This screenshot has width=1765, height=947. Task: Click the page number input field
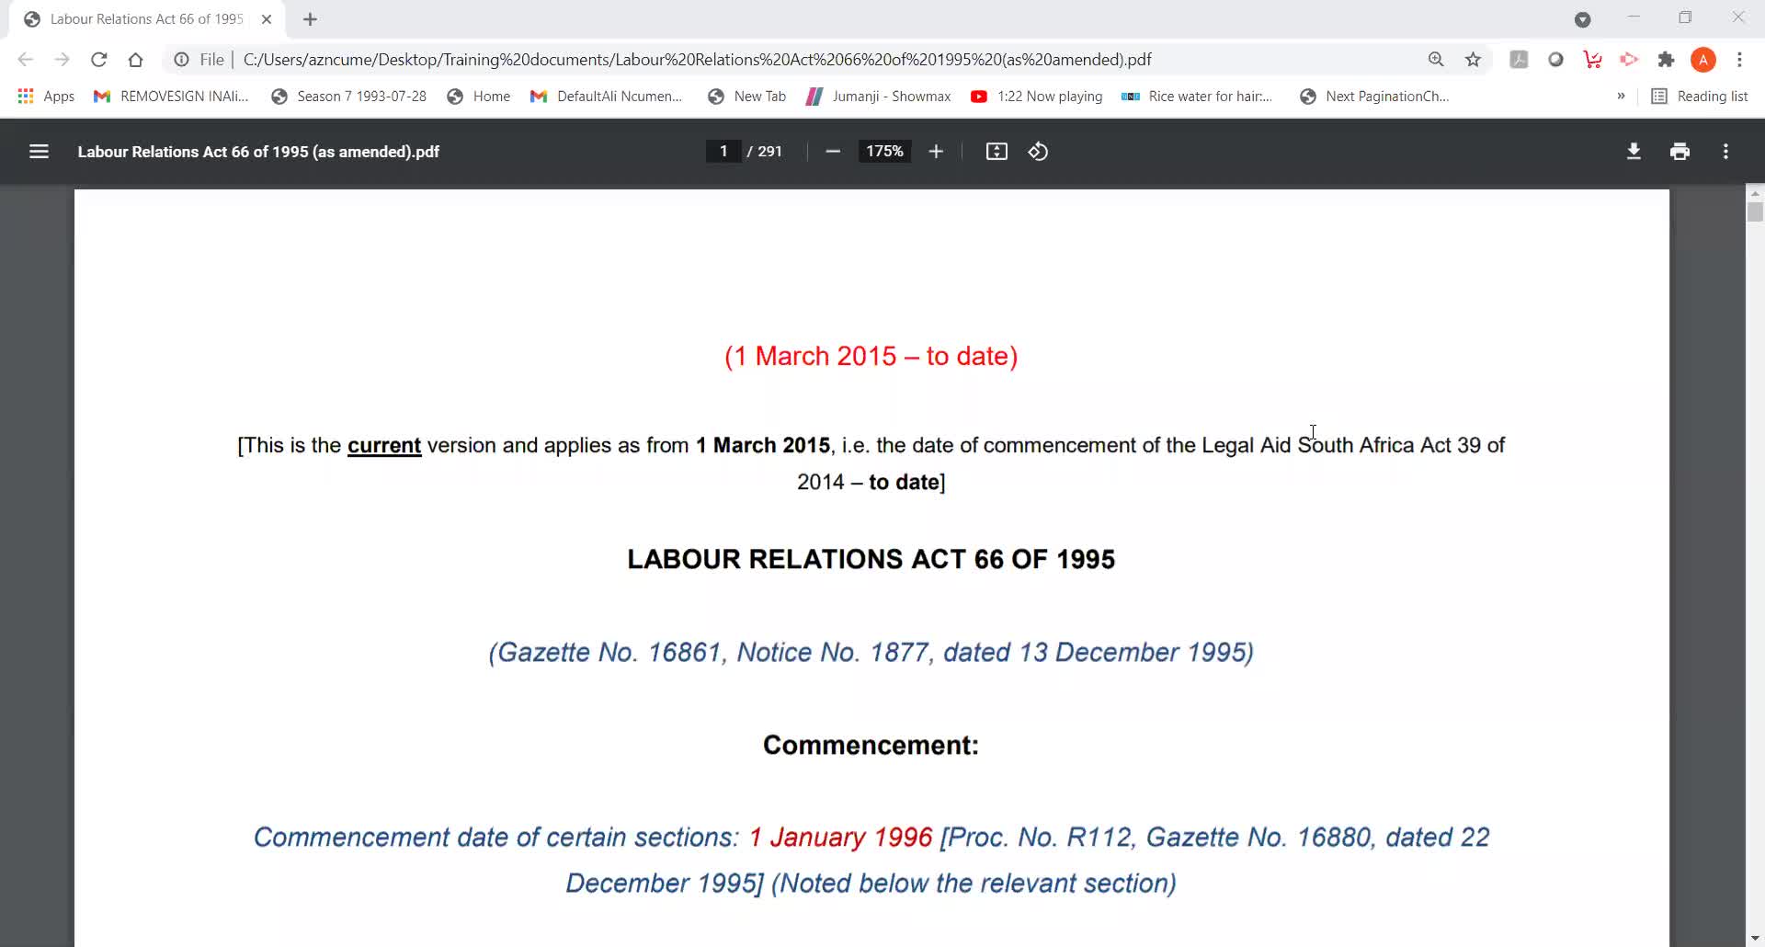click(x=723, y=152)
